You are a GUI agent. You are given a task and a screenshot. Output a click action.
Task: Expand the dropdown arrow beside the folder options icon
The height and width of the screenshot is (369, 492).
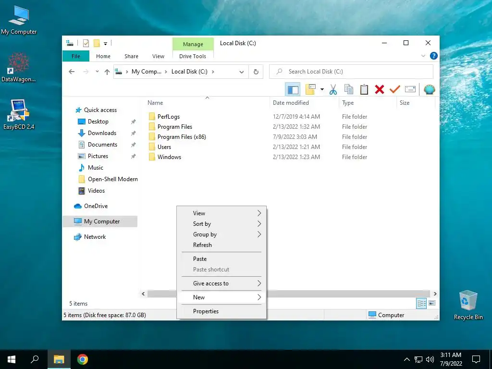coord(322,89)
